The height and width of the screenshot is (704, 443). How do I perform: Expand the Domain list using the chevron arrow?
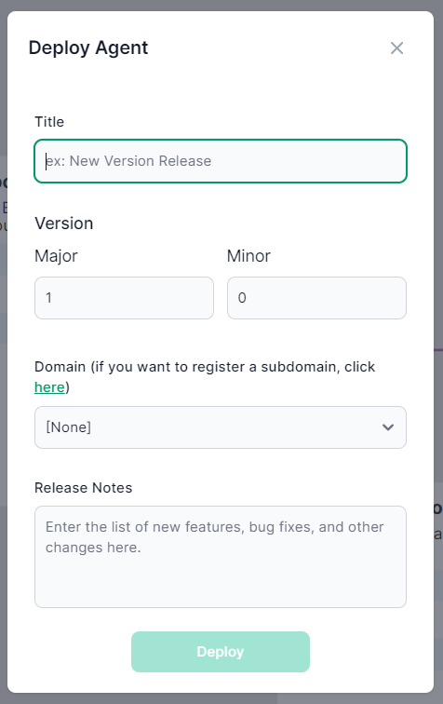(388, 427)
